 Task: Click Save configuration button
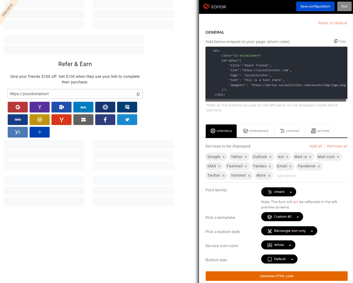[x=315, y=6]
